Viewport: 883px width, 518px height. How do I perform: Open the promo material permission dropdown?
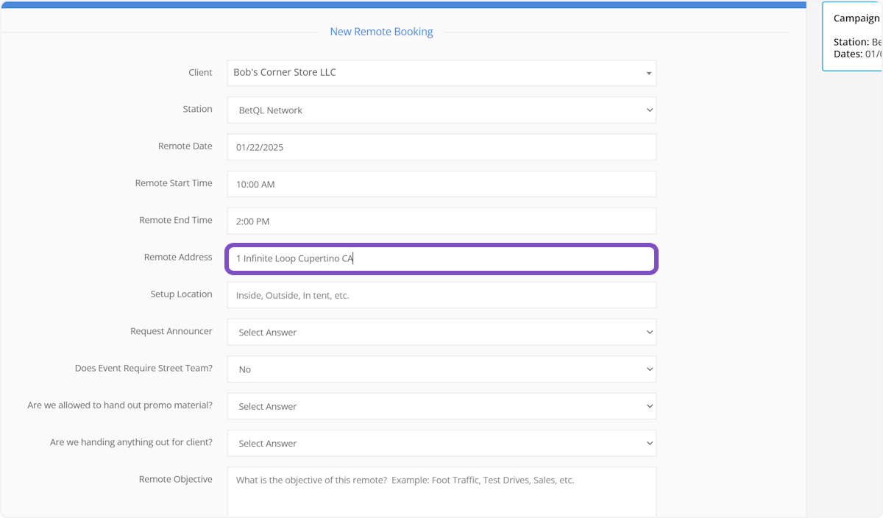point(441,406)
